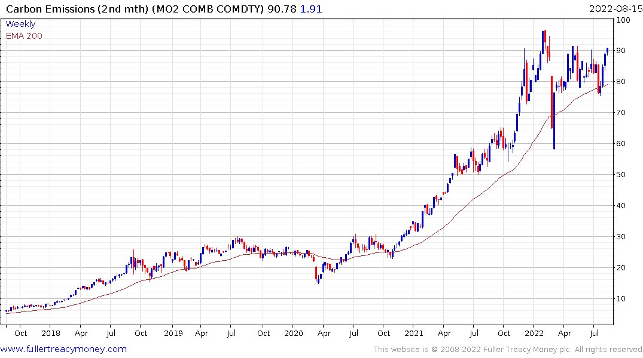Image resolution: width=643 pixels, height=358 pixels.
Task: Open the www.fullertreacymoney.com link
Action: 63,350
